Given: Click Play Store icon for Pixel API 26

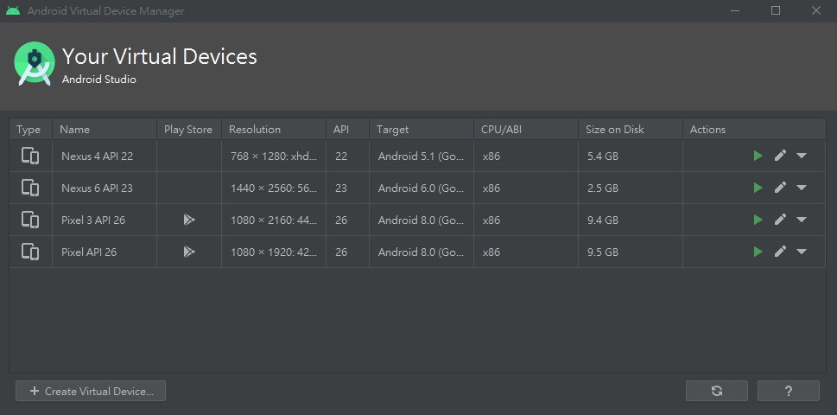Looking at the screenshot, I should tap(188, 252).
